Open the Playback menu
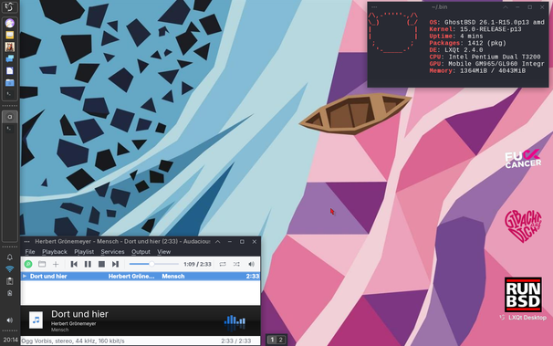 (x=55, y=252)
